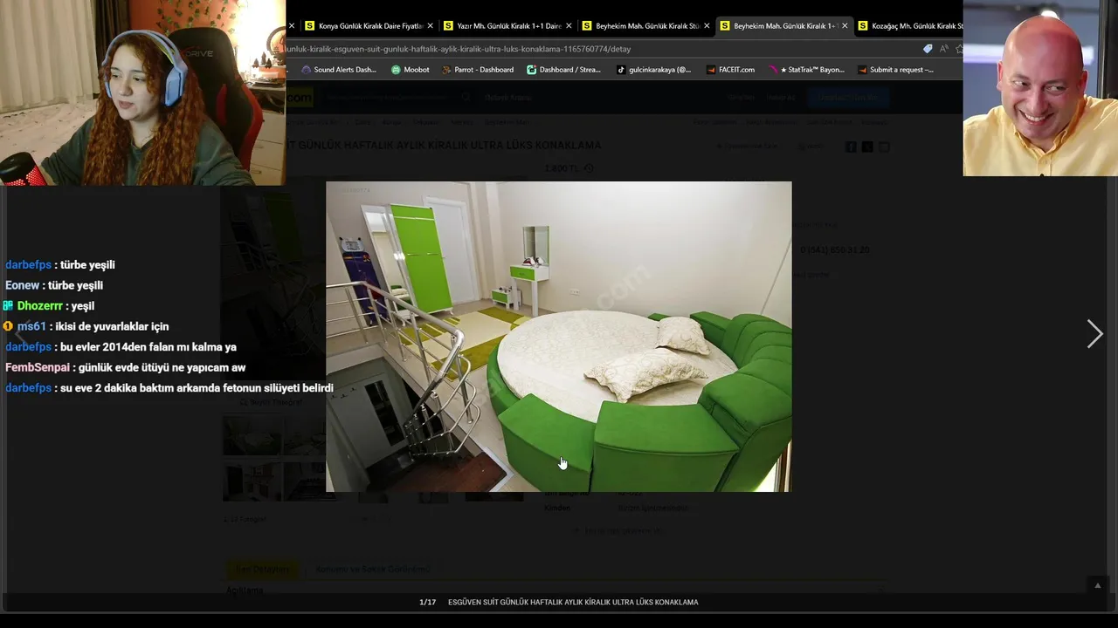Screen dimensions: 1118x628
Task: Open the FACEIT.com bookmark
Action: (730, 70)
